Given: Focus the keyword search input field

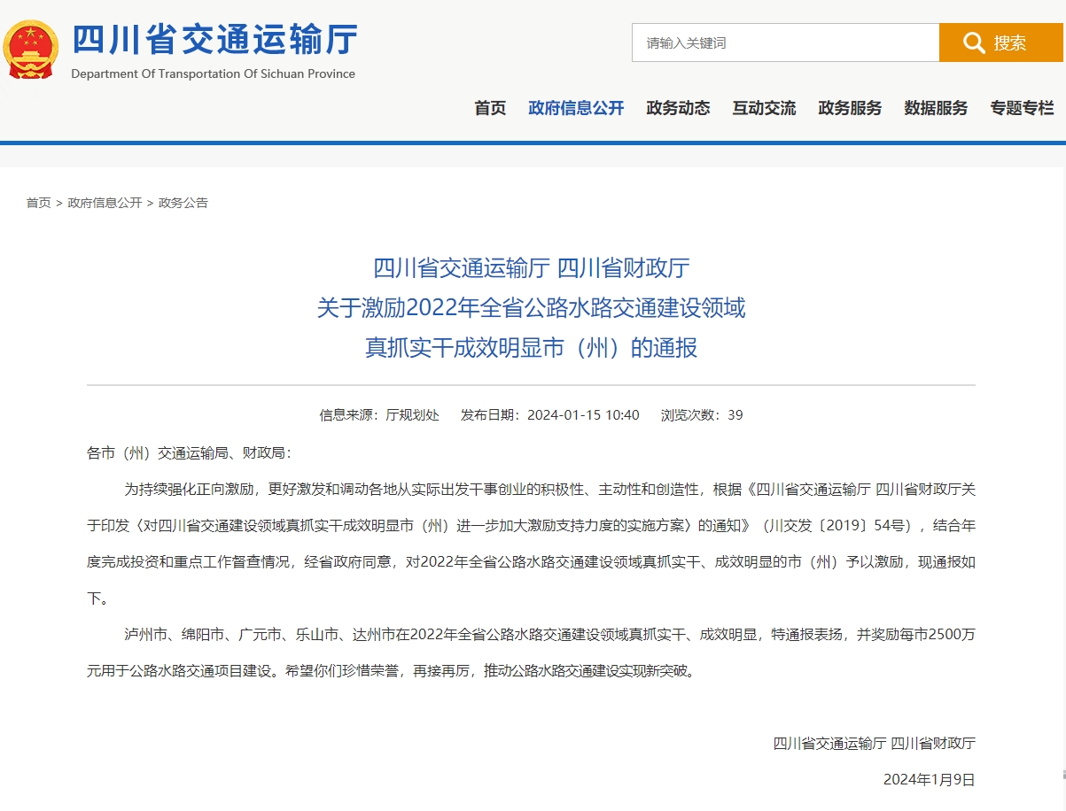Looking at the screenshot, I should 784,42.
